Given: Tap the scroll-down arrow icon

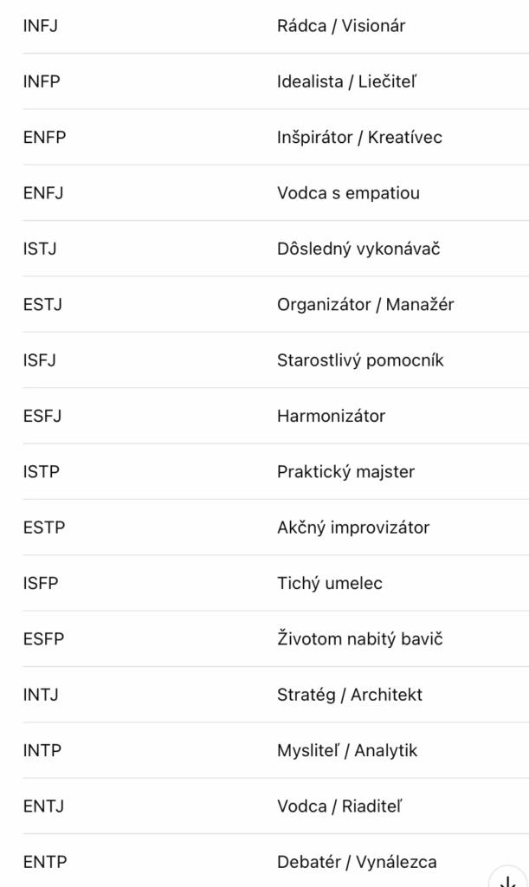Looking at the screenshot, I should tap(508, 880).
